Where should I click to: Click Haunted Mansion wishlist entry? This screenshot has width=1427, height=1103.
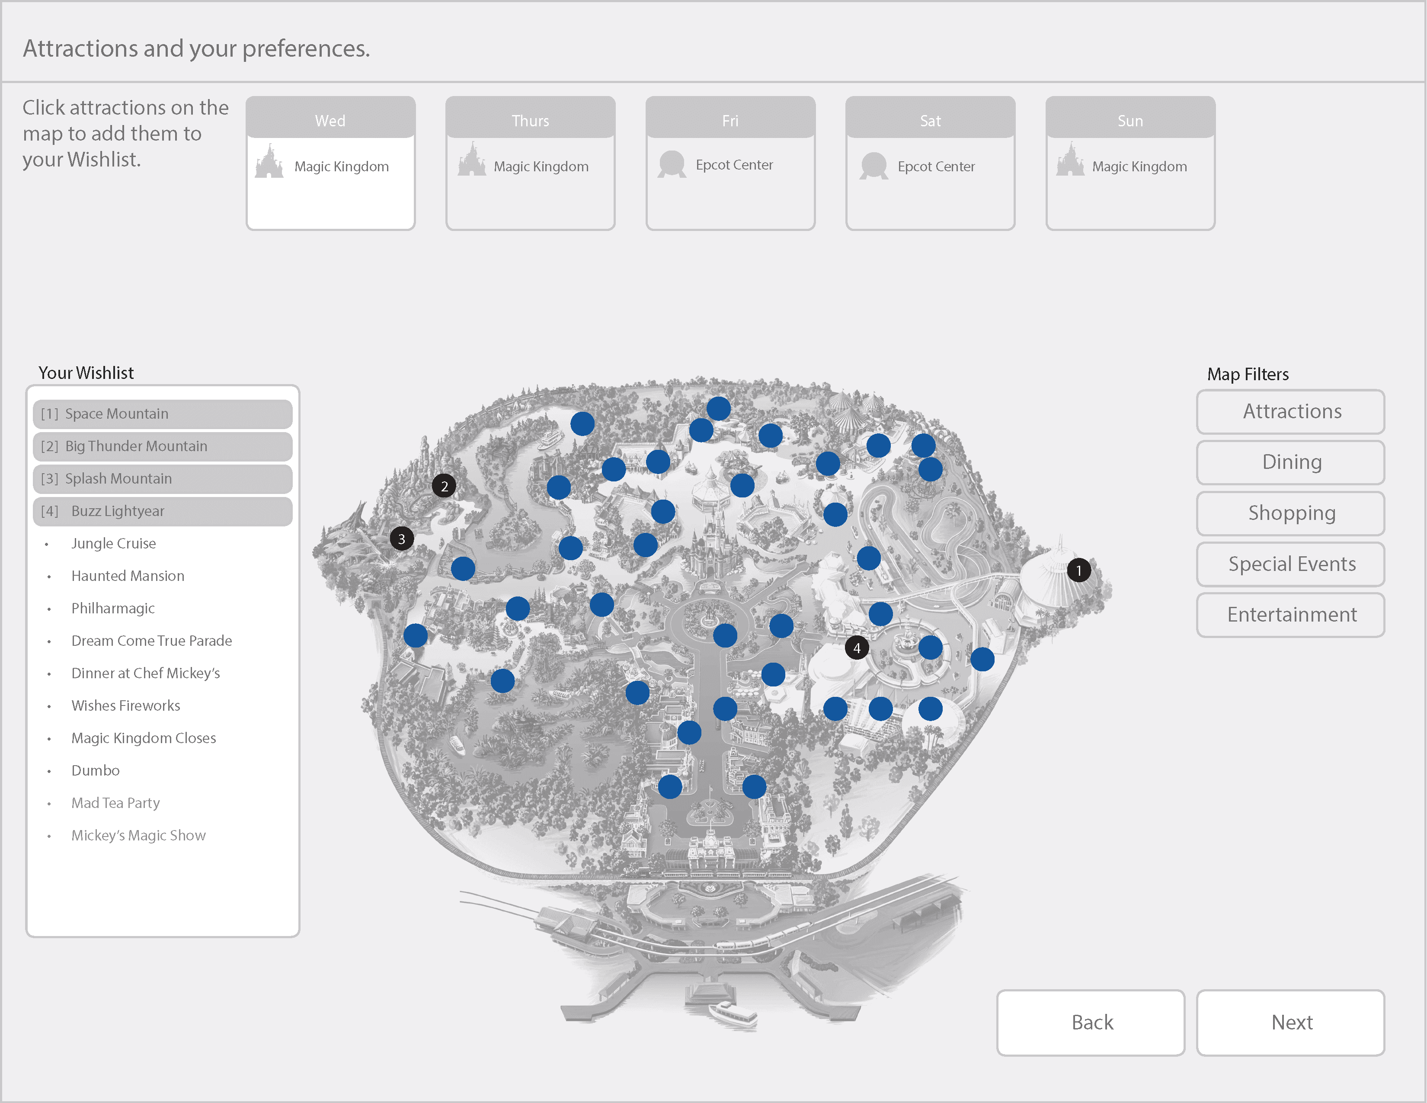coord(128,576)
